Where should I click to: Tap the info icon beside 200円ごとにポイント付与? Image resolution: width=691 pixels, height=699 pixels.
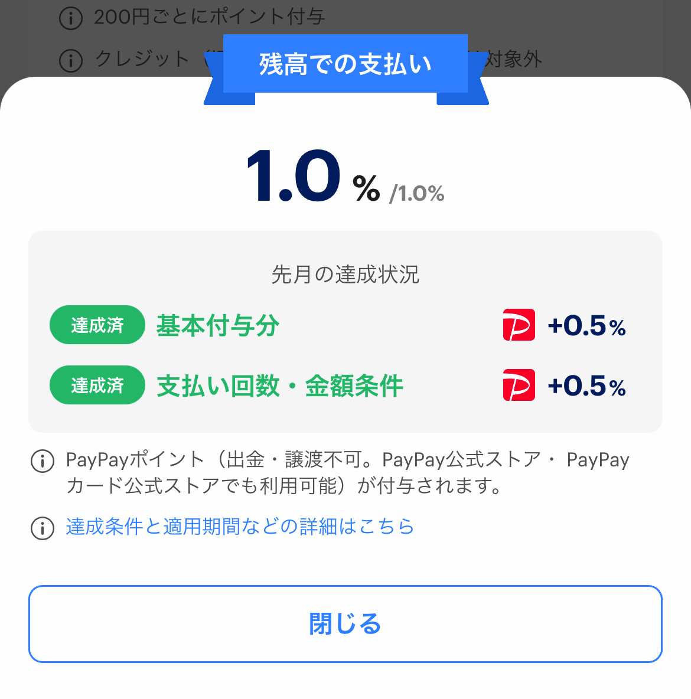pyautogui.click(x=71, y=18)
